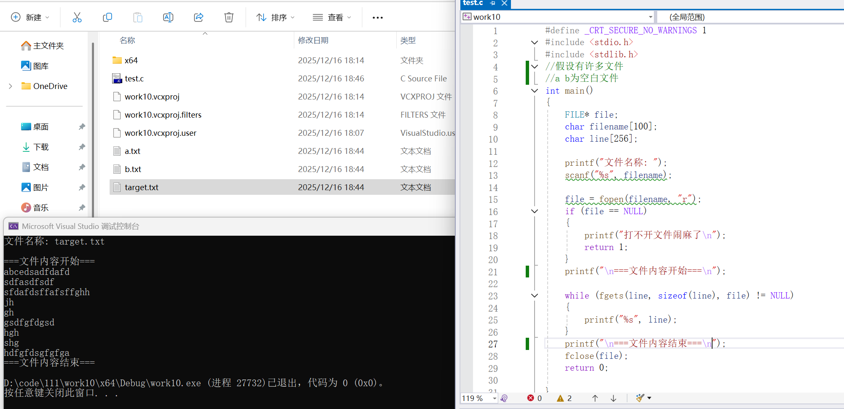This screenshot has width=844, height=409.
Task: Open the three-dots more options menu
Action: (x=378, y=17)
